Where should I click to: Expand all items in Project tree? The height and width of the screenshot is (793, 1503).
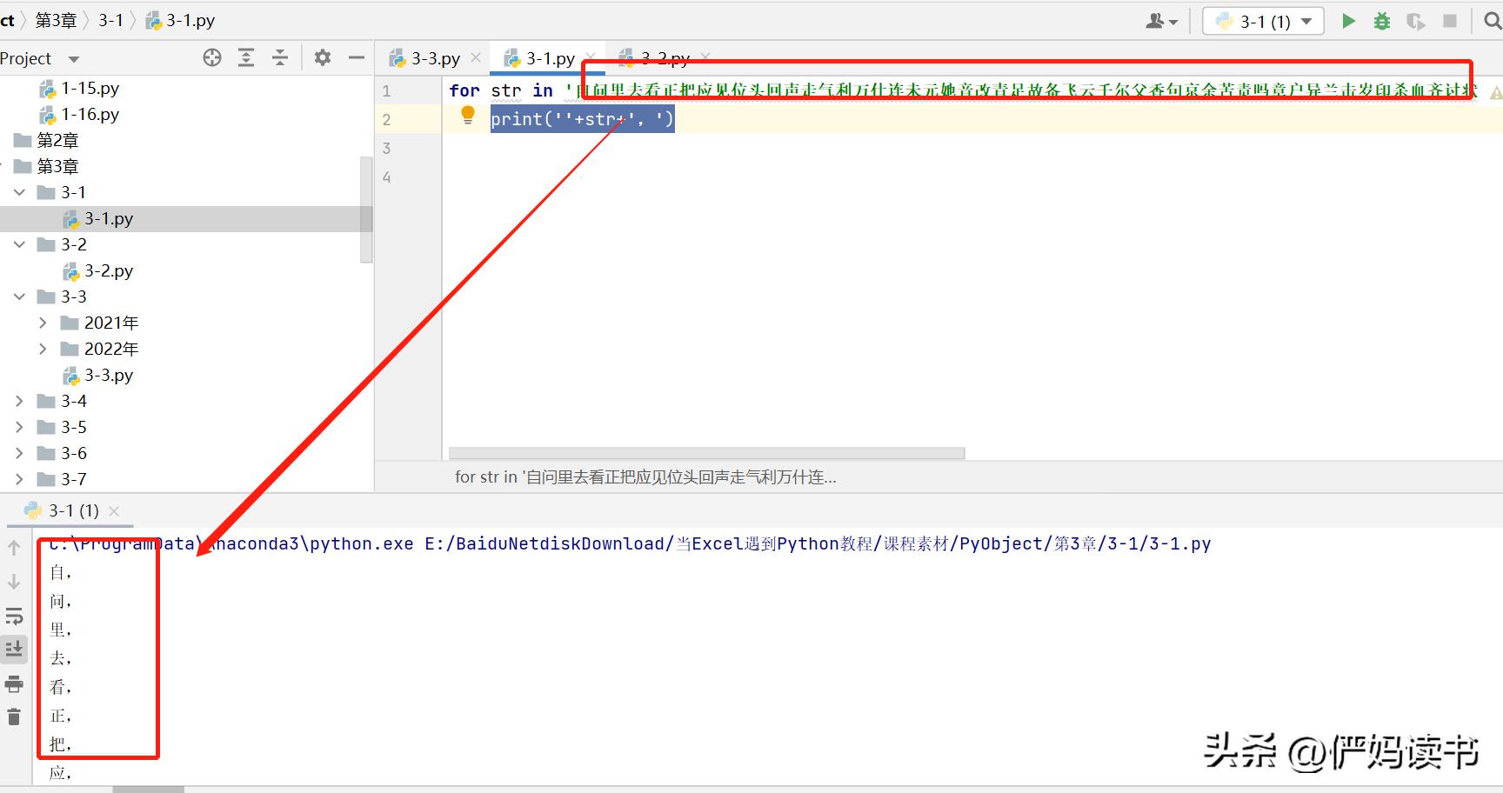tap(246, 58)
